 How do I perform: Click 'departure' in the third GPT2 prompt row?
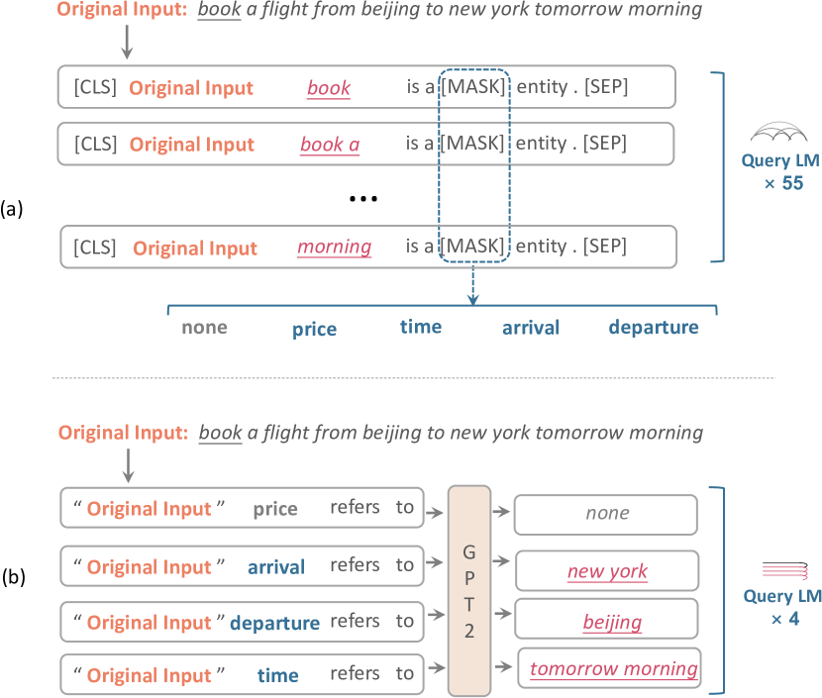pos(274,623)
